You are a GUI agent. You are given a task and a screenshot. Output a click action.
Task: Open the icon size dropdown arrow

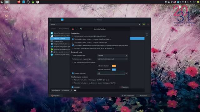click(x=126, y=73)
